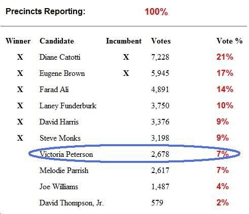Click the Precincts Reporting label
This screenshot has height=214, width=249.
tap(46, 12)
